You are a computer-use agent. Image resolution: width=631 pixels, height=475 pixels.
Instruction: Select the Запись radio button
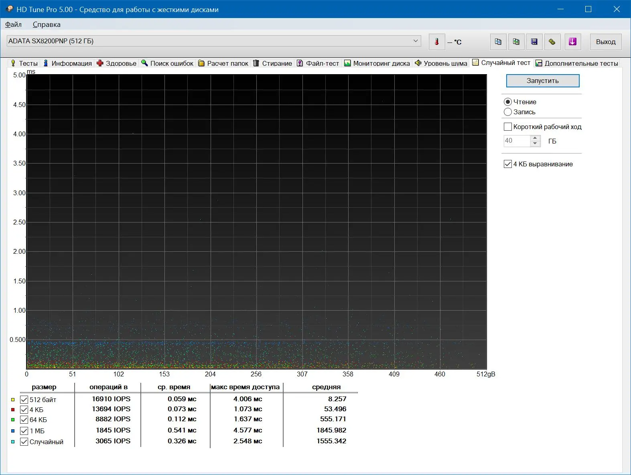point(508,112)
